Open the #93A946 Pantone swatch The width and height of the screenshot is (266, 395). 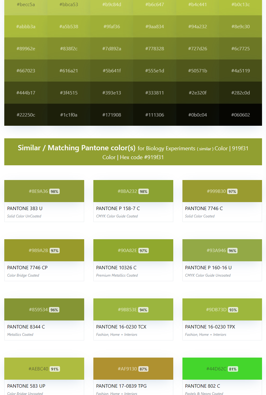point(222,250)
